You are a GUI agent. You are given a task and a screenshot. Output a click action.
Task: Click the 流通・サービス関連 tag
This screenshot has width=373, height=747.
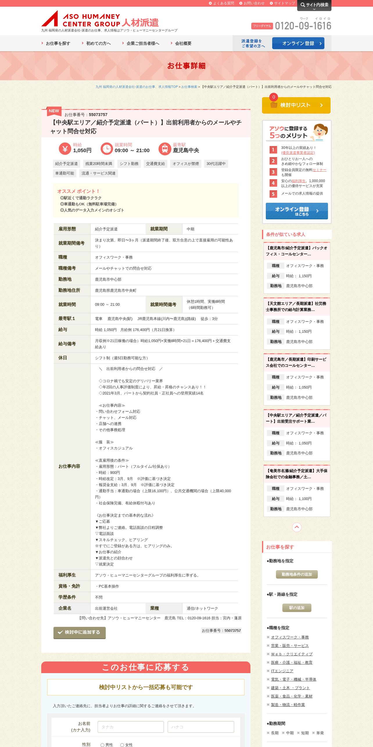click(x=98, y=173)
